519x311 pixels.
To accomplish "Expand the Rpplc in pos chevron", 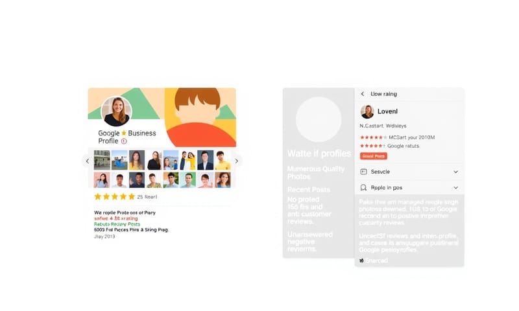I will click(x=456, y=188).
